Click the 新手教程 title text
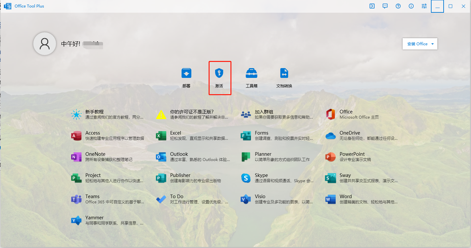 (95, 112)
